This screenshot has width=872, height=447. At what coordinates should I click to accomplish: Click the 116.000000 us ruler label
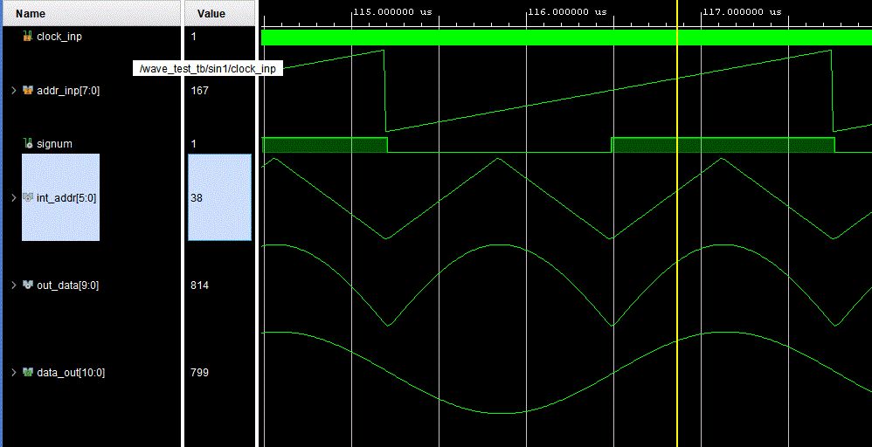[x=568, y=11]
